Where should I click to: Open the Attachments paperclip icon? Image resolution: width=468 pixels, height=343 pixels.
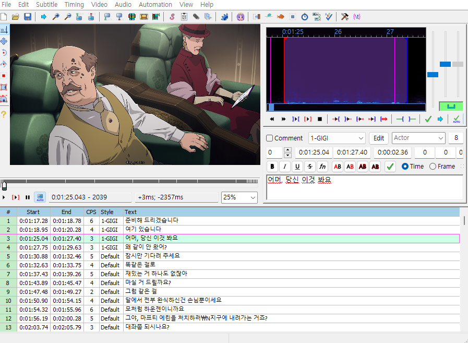coord(196,17)
